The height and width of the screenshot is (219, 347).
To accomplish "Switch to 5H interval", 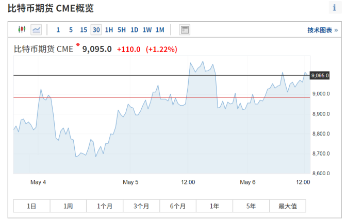I will [121, 30].
